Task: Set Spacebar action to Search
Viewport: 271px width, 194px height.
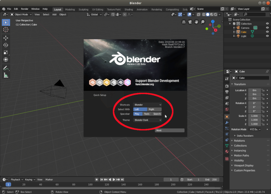Action: pos(157,114)
